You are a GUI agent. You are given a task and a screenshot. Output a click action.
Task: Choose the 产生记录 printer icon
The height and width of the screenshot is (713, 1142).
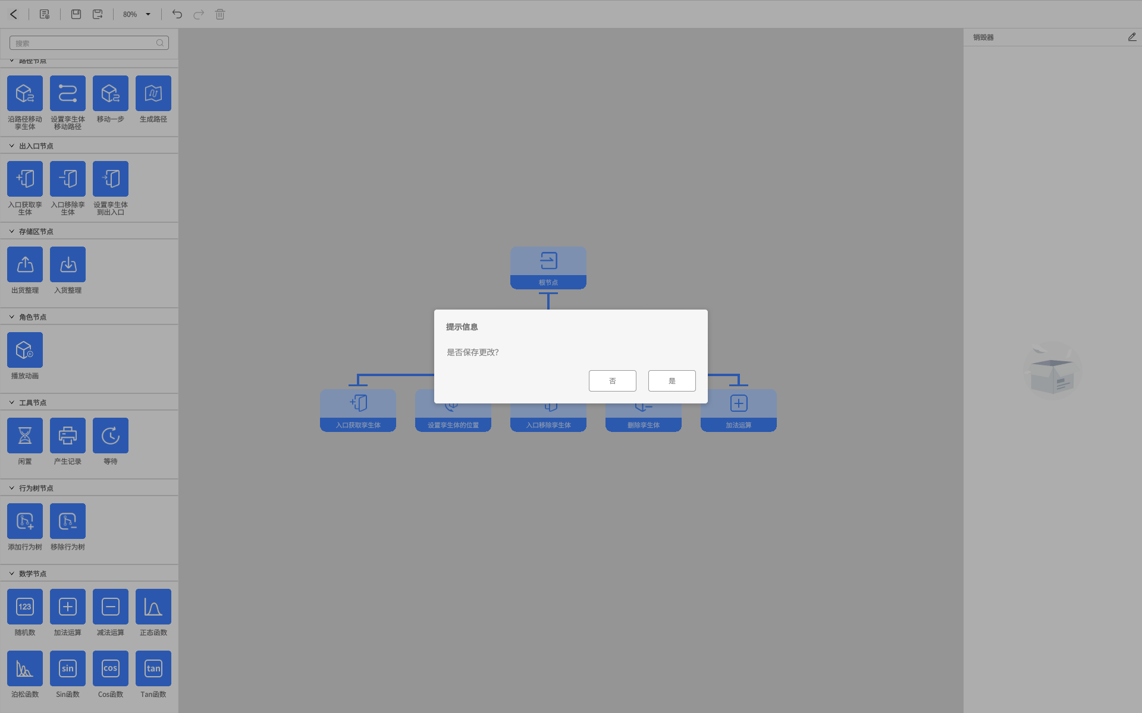coord(68,436)
